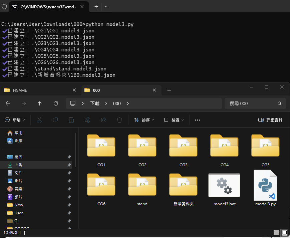Click the Paste clipboard icon
The width and height of the screenshot is (290, 238).
tap(71, 120)
